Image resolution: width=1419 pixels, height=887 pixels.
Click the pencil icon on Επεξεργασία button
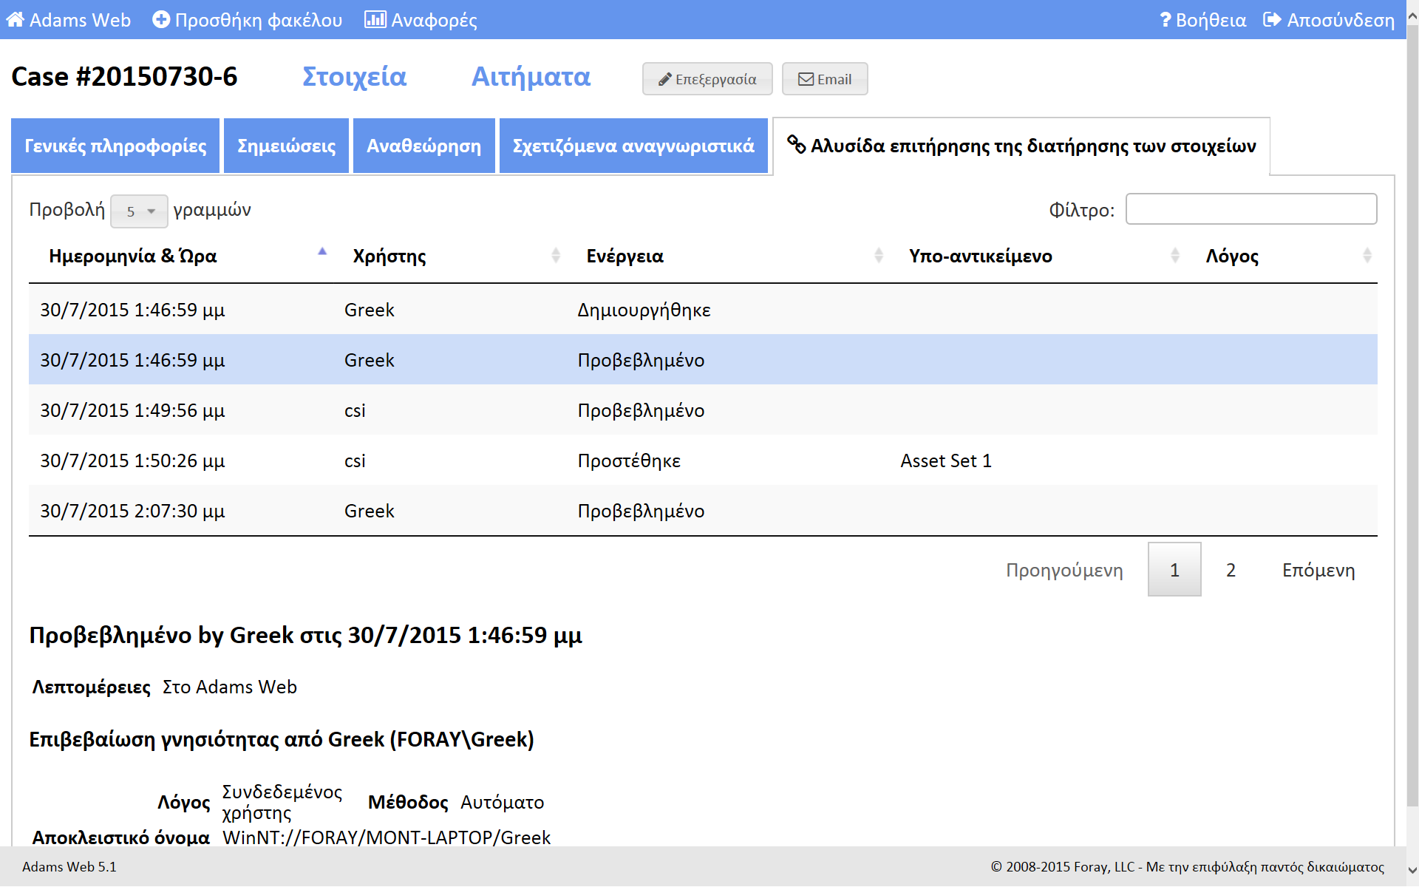click(665, 79)
